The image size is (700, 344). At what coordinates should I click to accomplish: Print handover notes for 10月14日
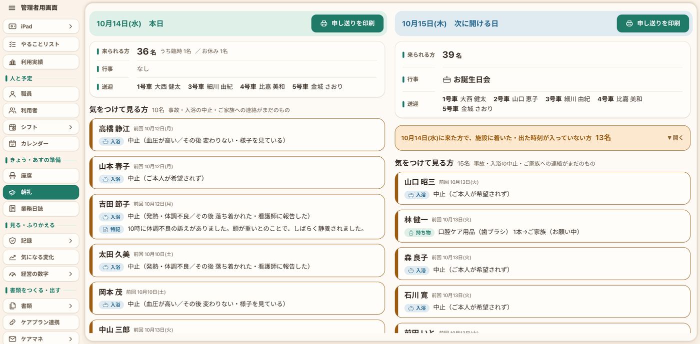tap(347, 23)
